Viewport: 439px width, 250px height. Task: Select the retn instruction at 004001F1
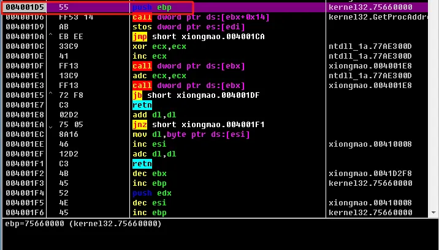coord(142,164)
